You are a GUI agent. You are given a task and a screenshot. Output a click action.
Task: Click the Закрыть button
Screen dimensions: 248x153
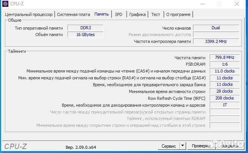pos(230,146)
